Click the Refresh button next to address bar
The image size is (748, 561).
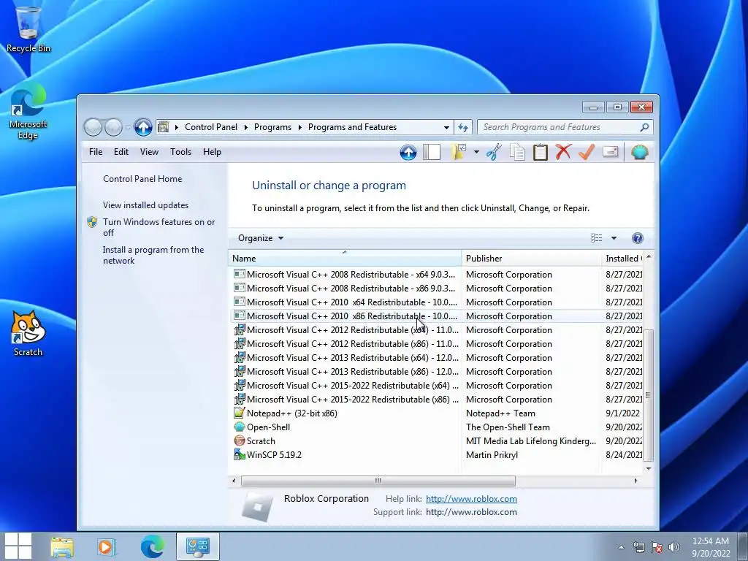point(462,127)
